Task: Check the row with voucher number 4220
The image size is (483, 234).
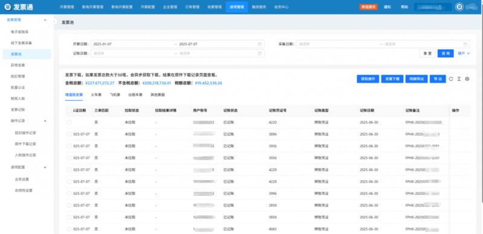Action: [69, 122]
